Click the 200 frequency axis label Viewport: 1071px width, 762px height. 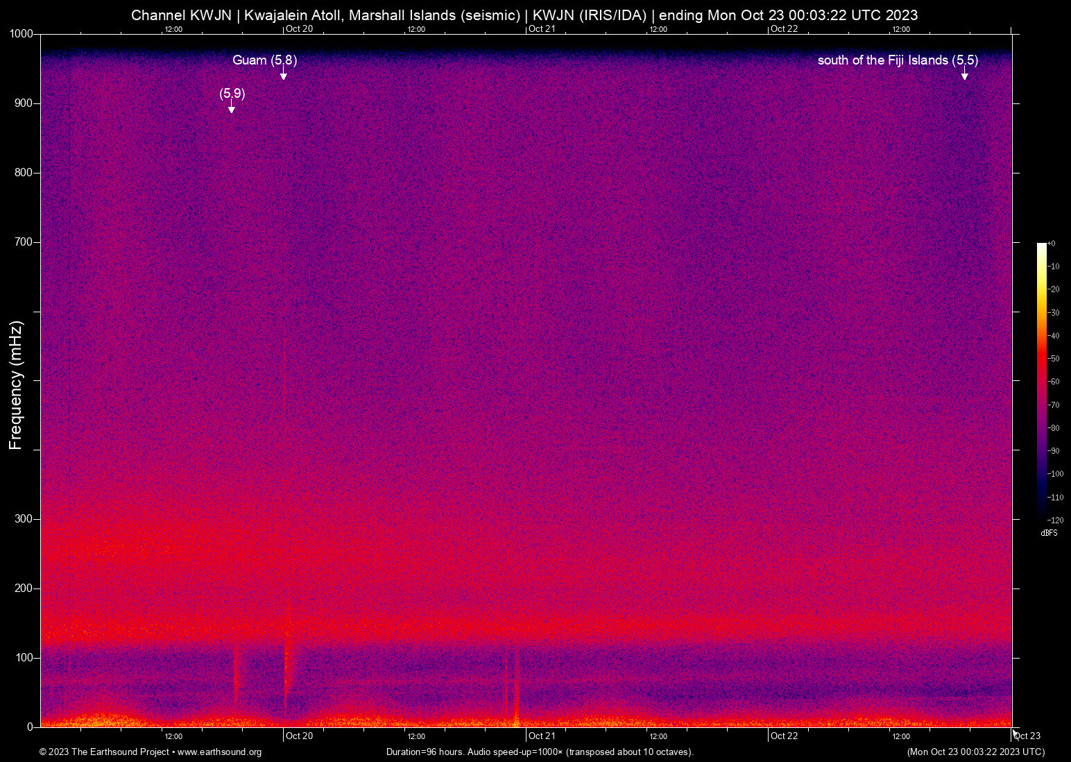24,589
